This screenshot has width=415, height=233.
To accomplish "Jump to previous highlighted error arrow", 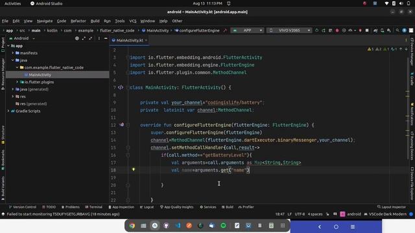I will (x=401, y=49).
